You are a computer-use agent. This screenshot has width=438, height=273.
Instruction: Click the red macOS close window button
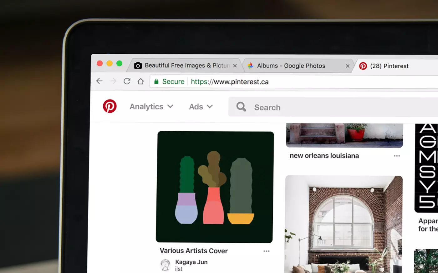(x=100, y=63)
